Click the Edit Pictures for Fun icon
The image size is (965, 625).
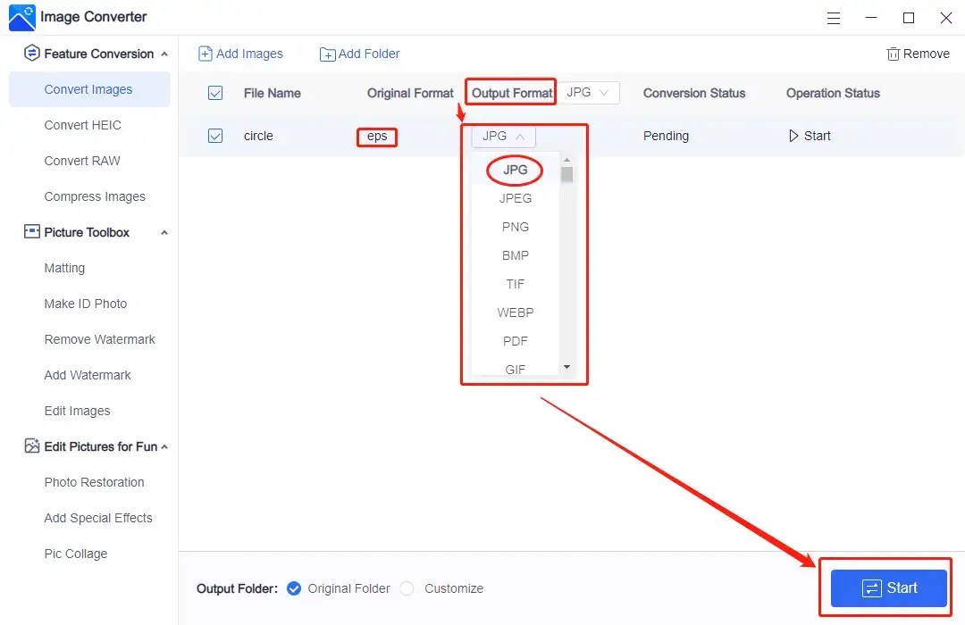pos(31,446)
